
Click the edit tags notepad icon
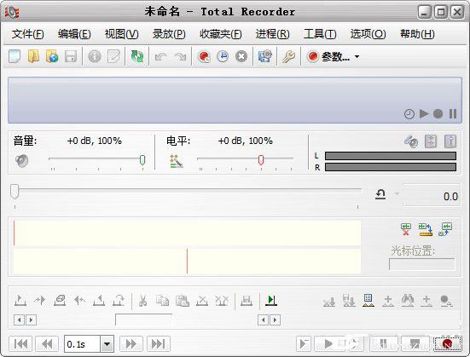point(113,56)
